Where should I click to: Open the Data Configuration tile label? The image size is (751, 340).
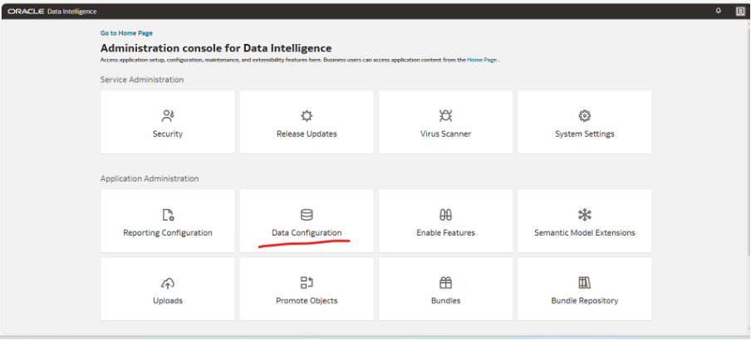(x=307, y=233)
